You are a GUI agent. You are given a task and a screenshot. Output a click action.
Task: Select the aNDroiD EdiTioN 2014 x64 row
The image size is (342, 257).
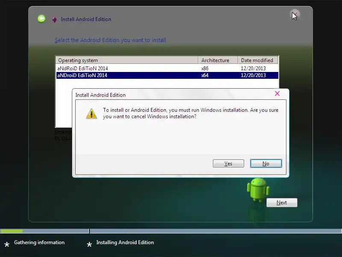click(167, 75)
